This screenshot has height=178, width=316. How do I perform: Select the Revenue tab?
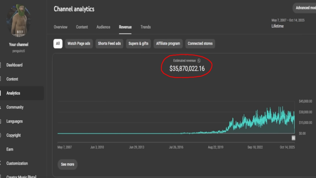125,27
